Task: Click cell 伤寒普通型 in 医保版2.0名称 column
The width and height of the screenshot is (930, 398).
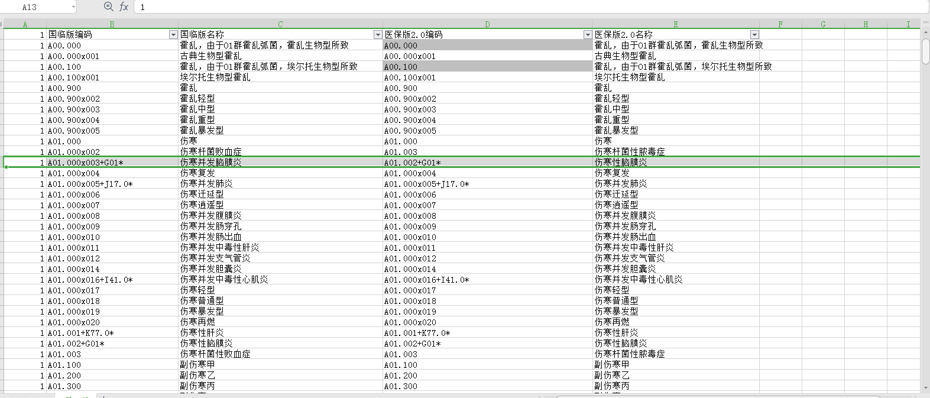Action: coord(676,301)
